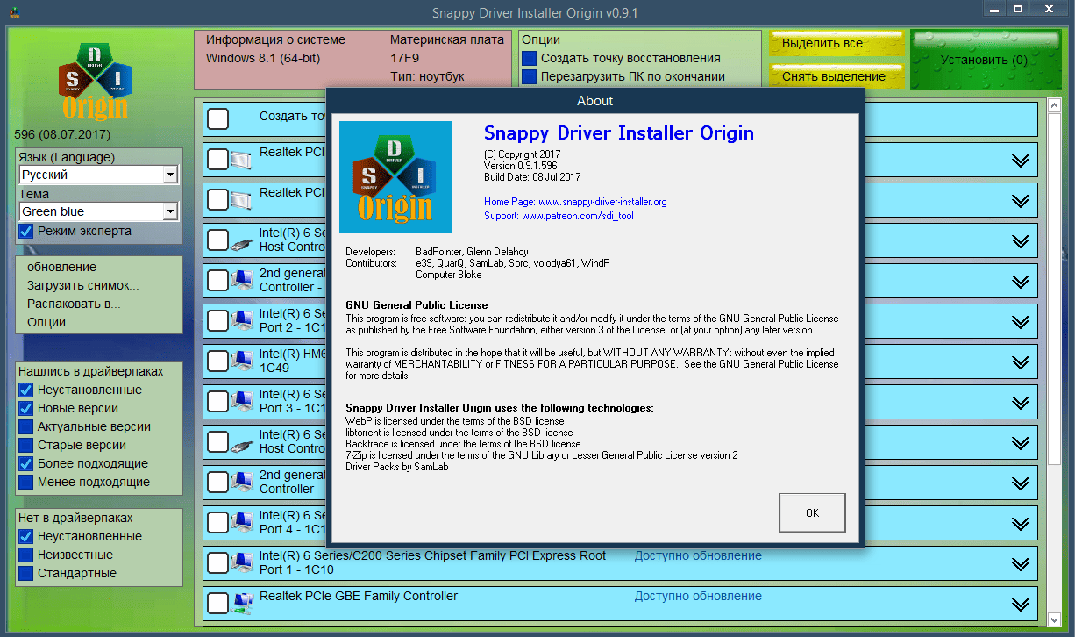The image size is (1075, 637).
Task: Check 'Актуальные версии' filter
Action: pos(26,426)
